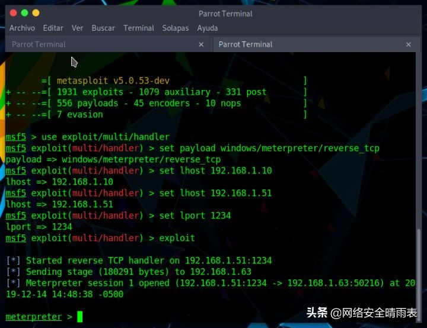Open the Editar menu
The height and width of the screenshot is (328, 427).
(53, 28)
